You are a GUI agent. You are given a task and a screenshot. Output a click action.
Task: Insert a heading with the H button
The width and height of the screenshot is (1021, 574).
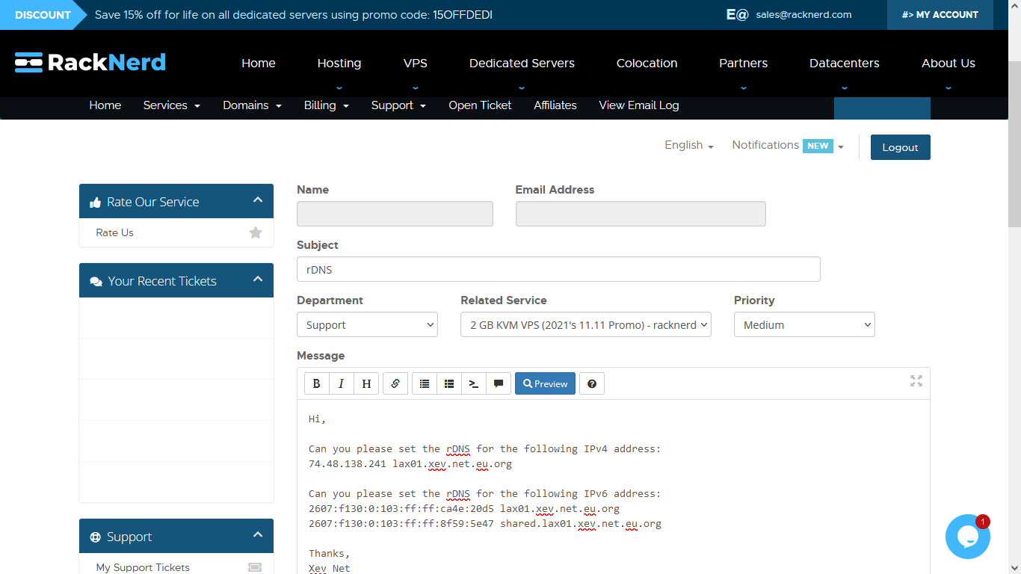coord(366,383)
